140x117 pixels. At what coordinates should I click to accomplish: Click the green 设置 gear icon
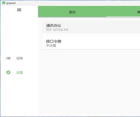click(x=8, y=72)
